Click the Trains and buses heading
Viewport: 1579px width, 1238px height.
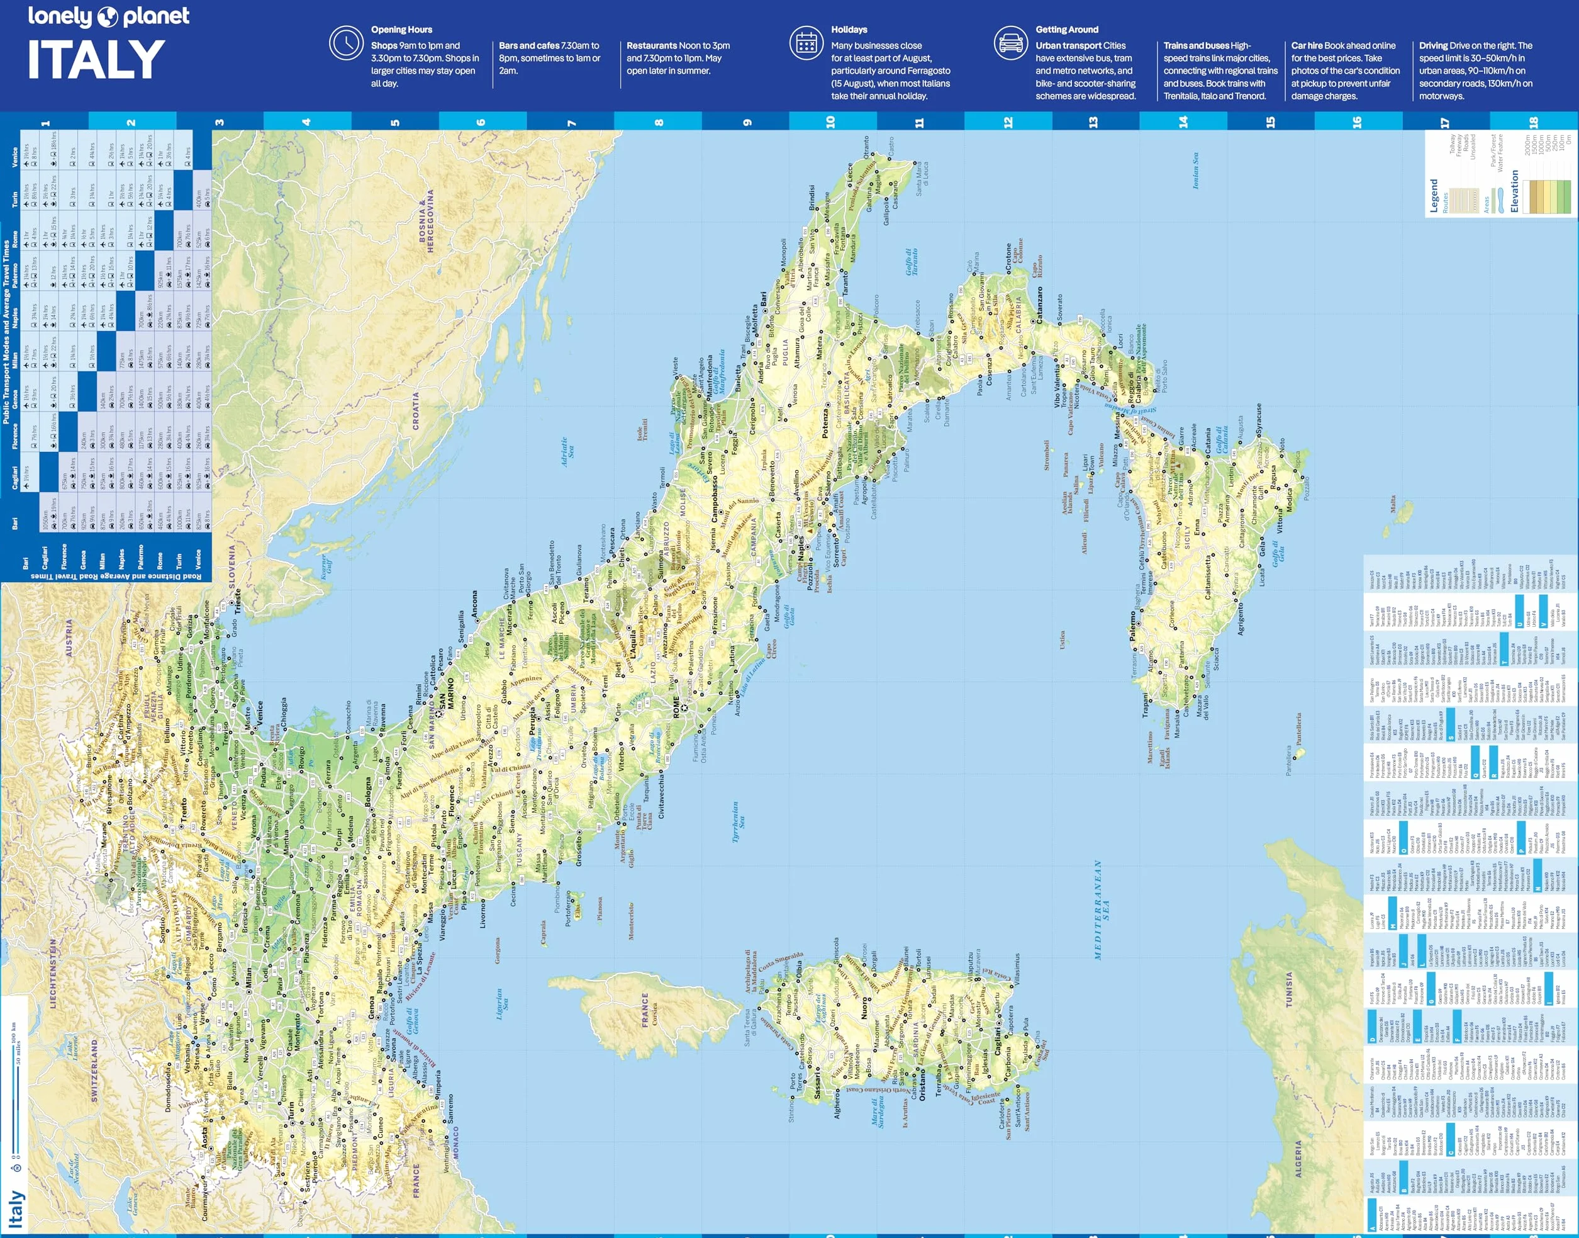click(1197, 46)
